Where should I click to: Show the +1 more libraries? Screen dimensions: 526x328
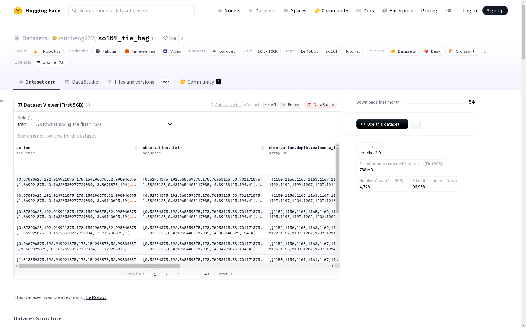(483, 51)
